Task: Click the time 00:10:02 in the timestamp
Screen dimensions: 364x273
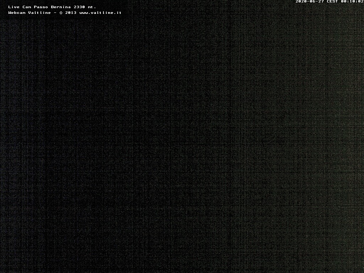Action: [352, 1]
